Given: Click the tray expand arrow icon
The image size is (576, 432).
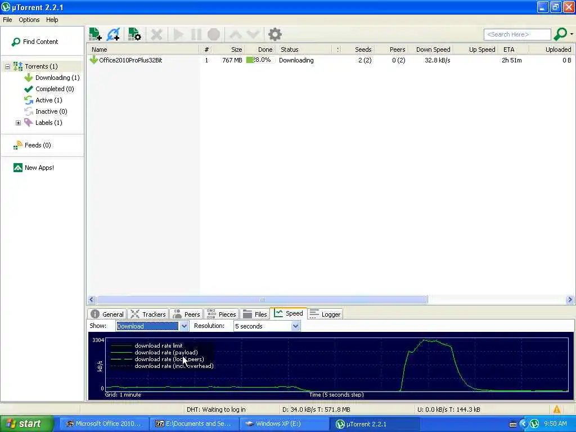Looking at the screenshot, I should point(524,424).
